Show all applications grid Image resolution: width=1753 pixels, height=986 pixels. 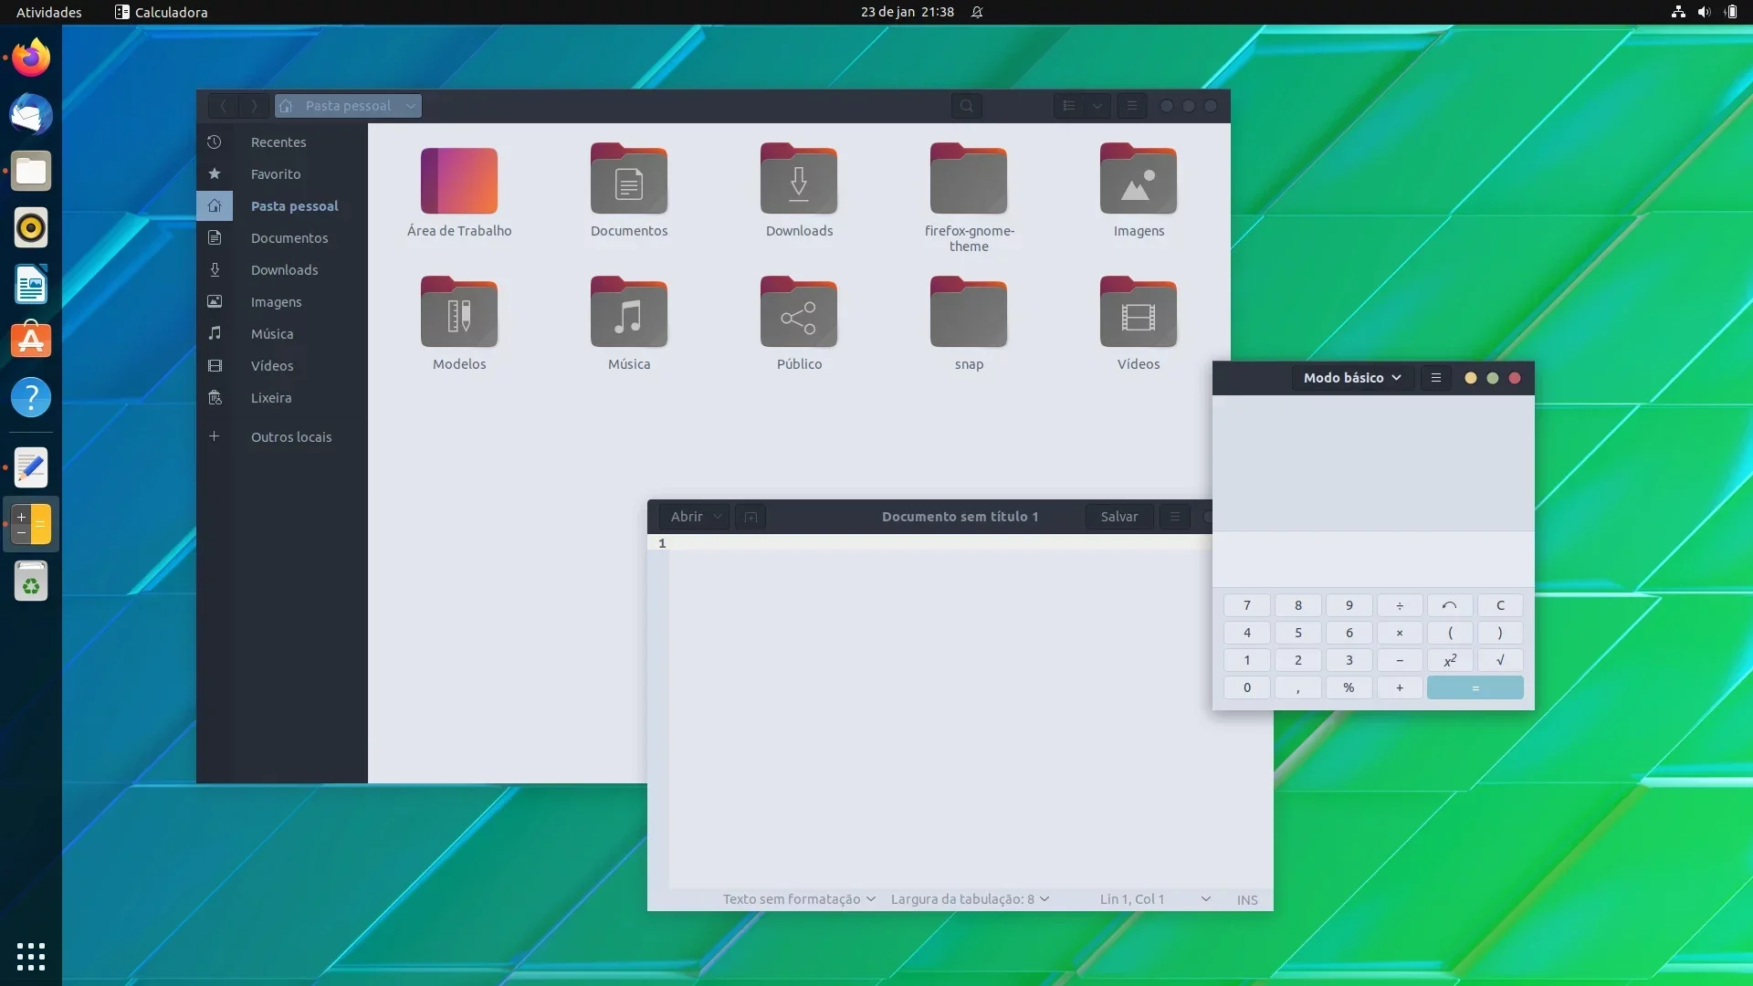coord(31,956)
